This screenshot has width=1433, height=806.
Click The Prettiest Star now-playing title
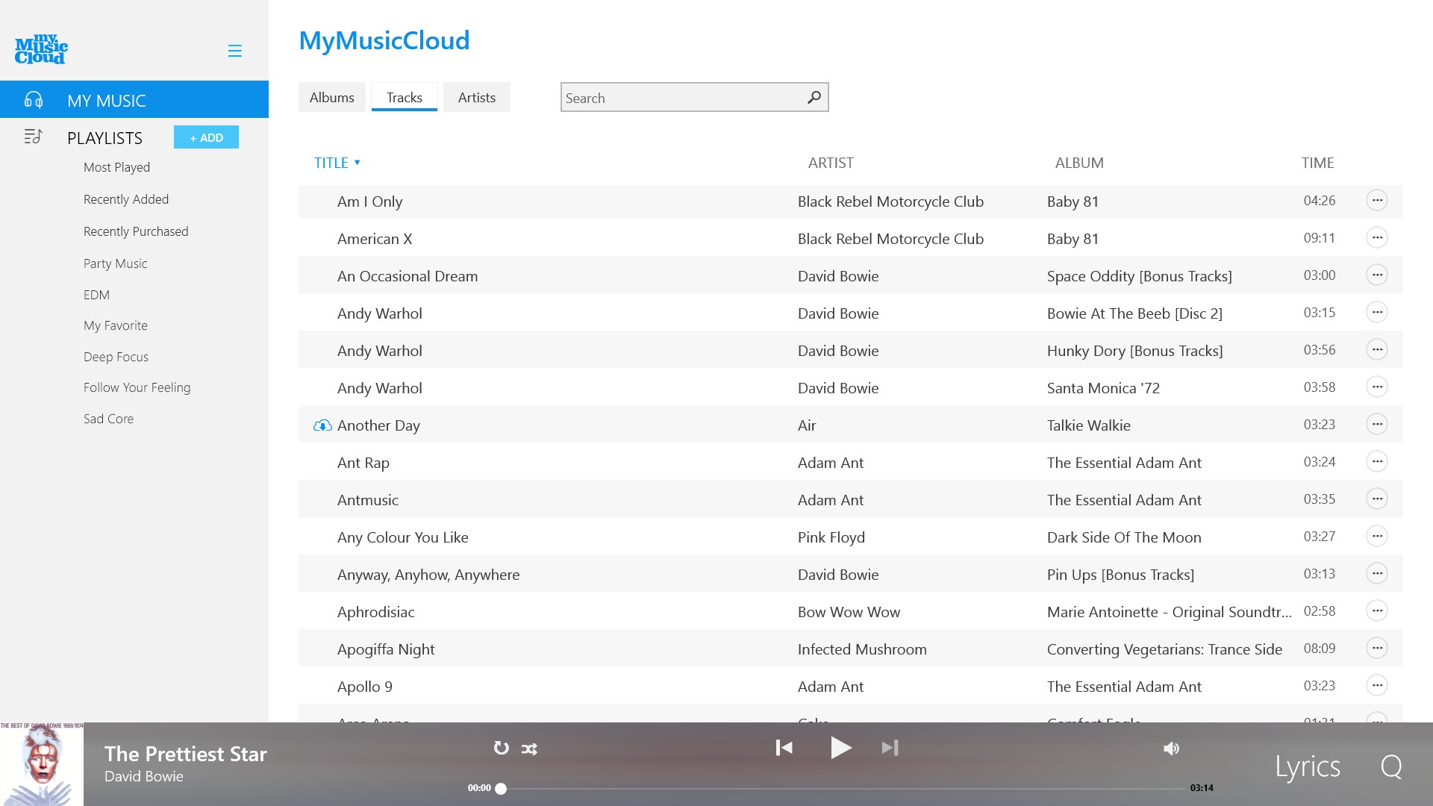point(186,754)
